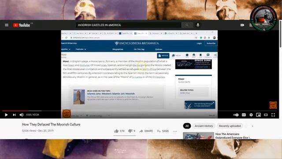Open Islamic arts: Western Islamic art: Moorish link

pos(111,94)
